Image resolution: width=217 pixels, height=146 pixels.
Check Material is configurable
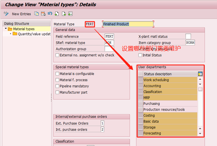pyautogui.click(x=57, y=74)
